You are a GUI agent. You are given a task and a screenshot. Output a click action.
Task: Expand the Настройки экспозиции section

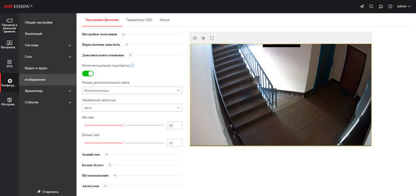click(x=123, y=34)
